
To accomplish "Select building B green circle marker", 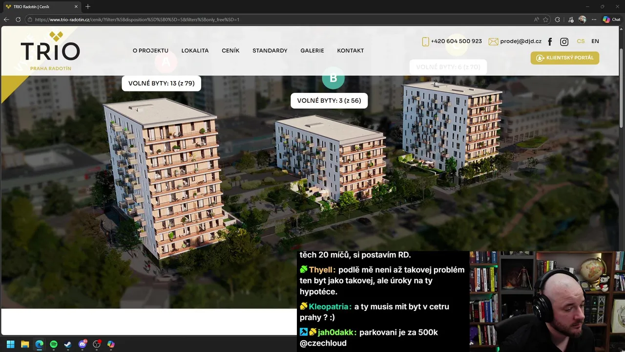I will click(x=333, y=78).
